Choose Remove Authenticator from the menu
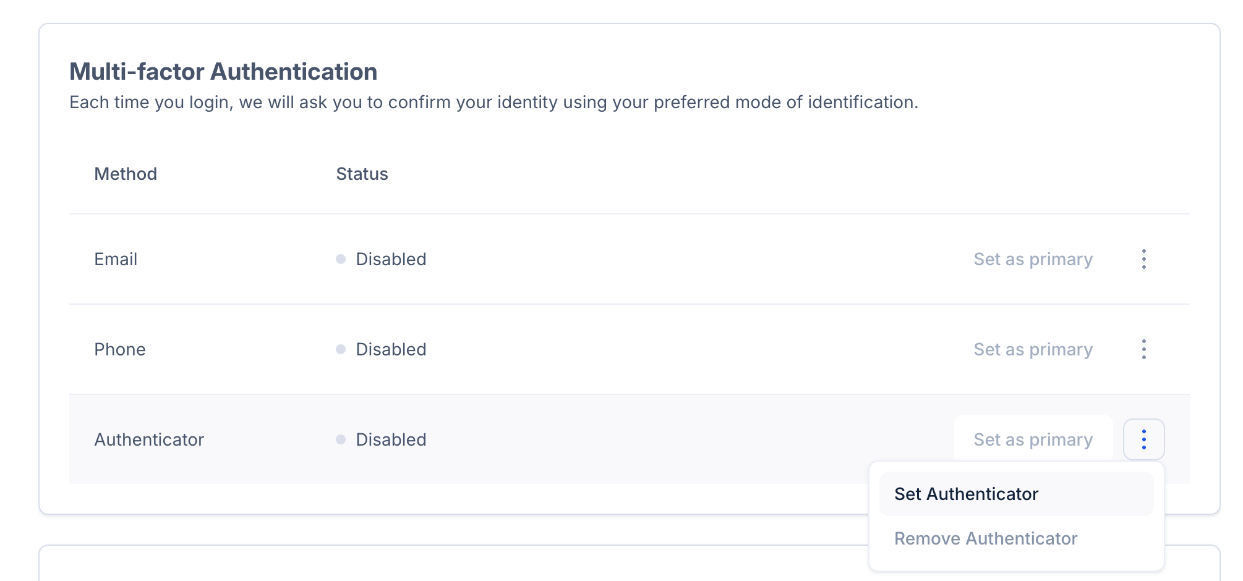 (986, 538)
